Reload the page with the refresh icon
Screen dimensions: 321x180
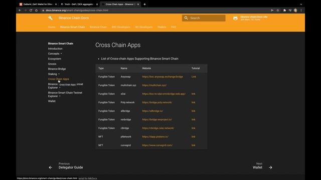[x=31, y=10]
